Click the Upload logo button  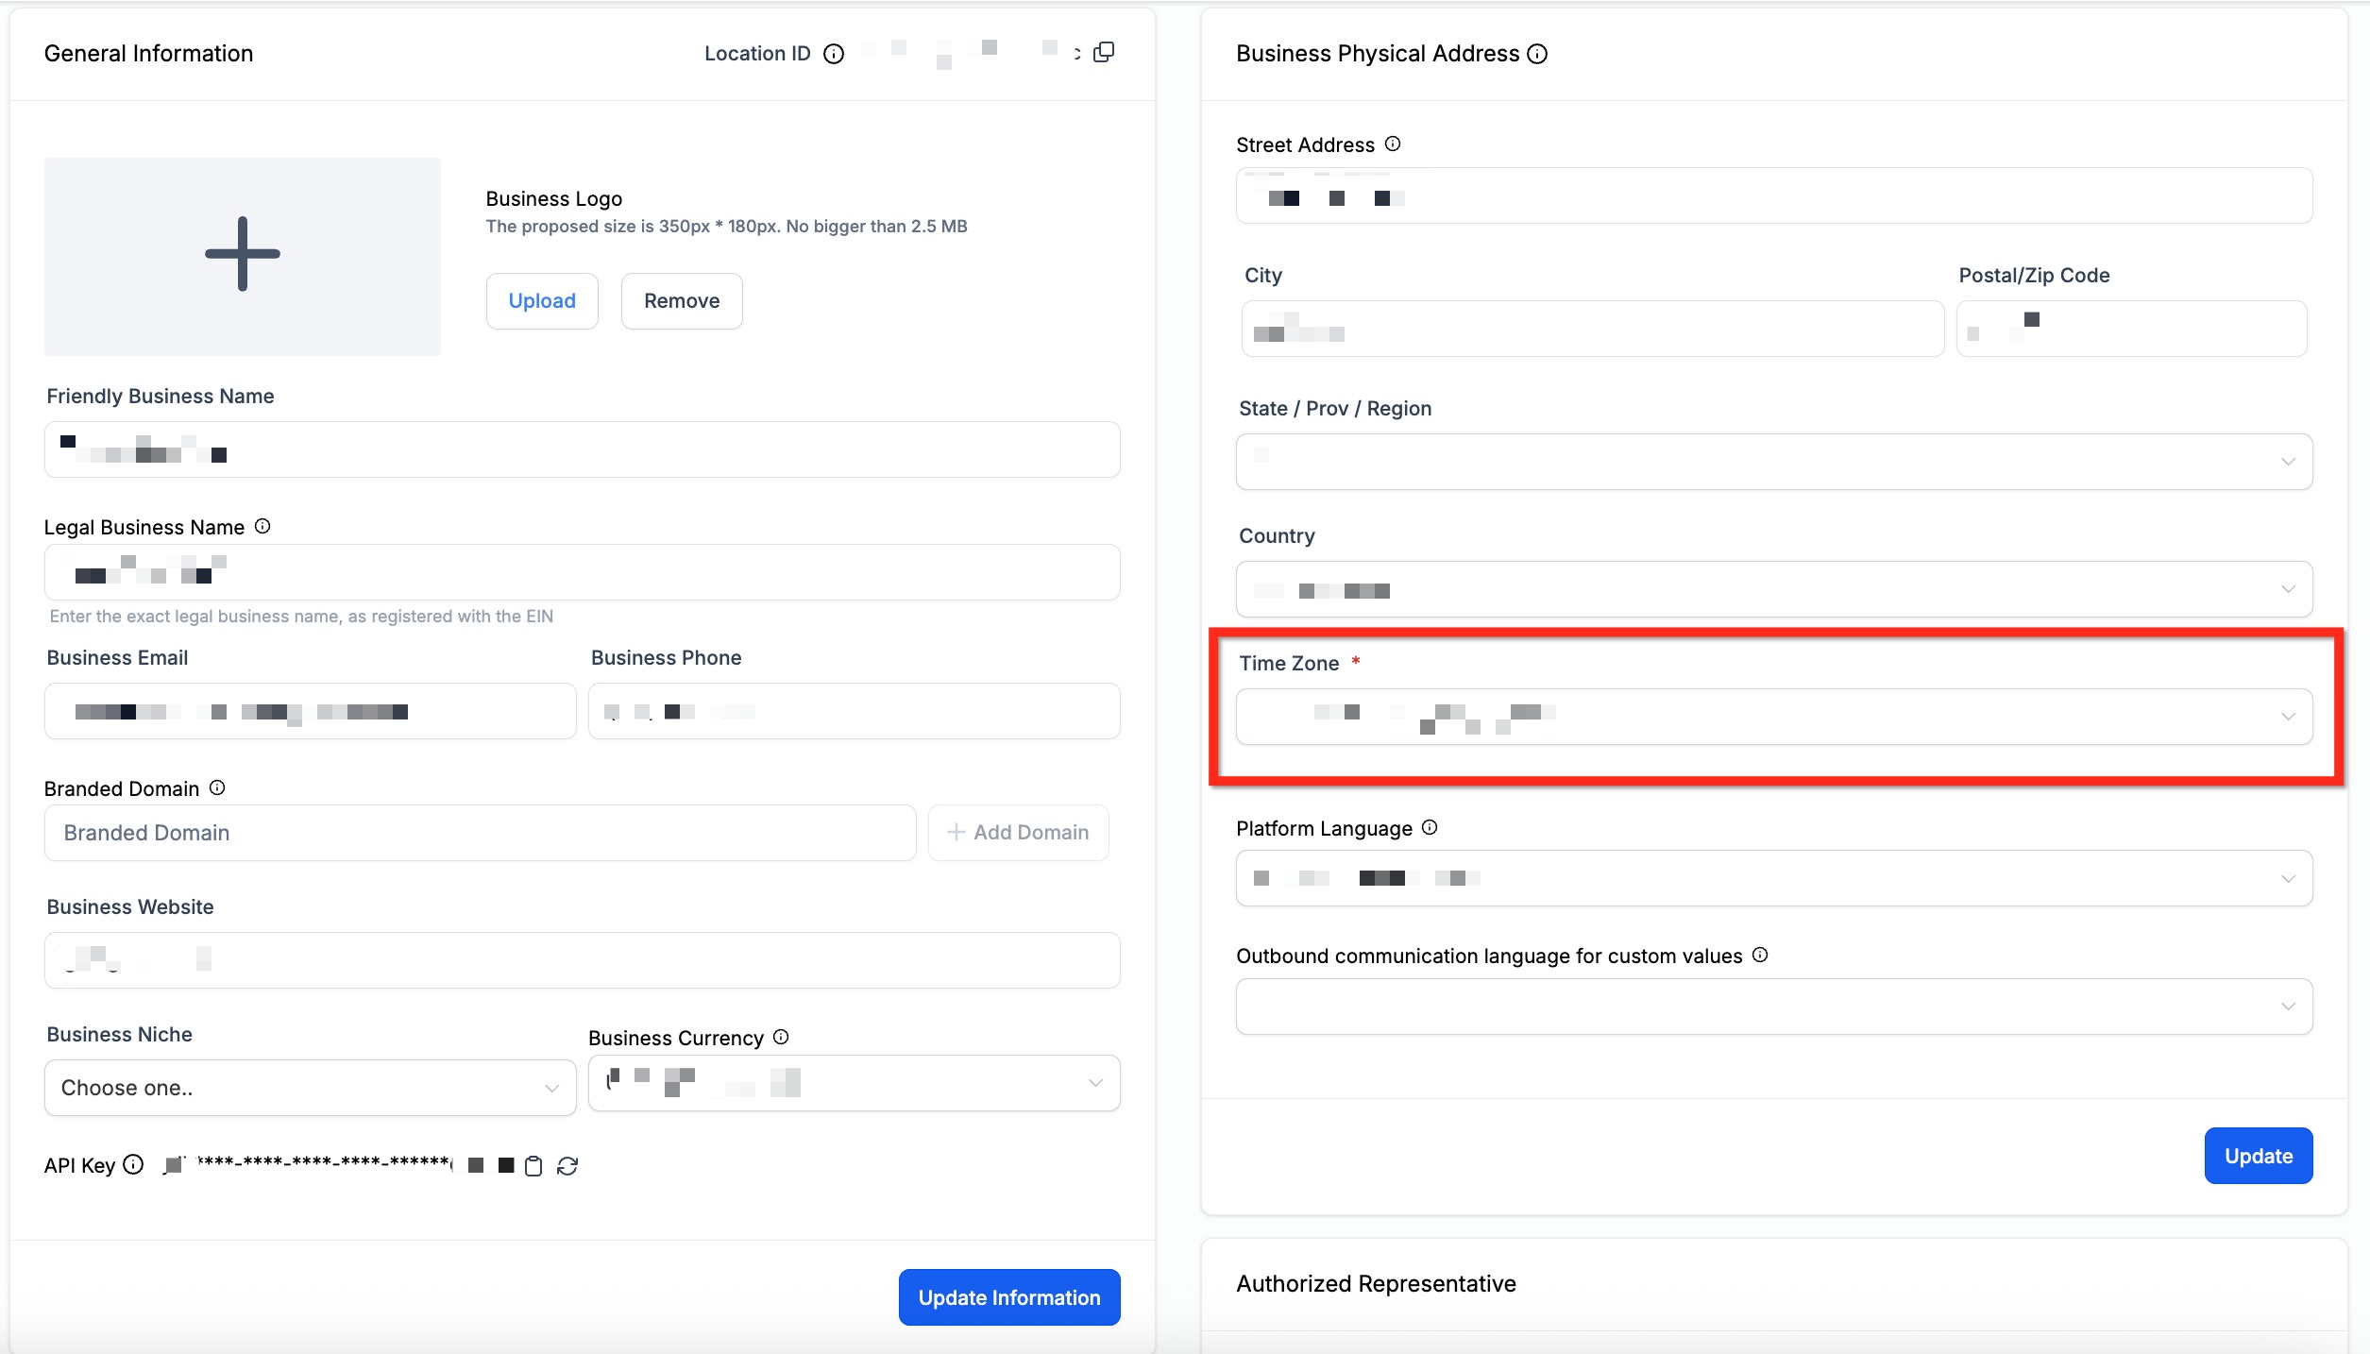[x=542, y=300]
